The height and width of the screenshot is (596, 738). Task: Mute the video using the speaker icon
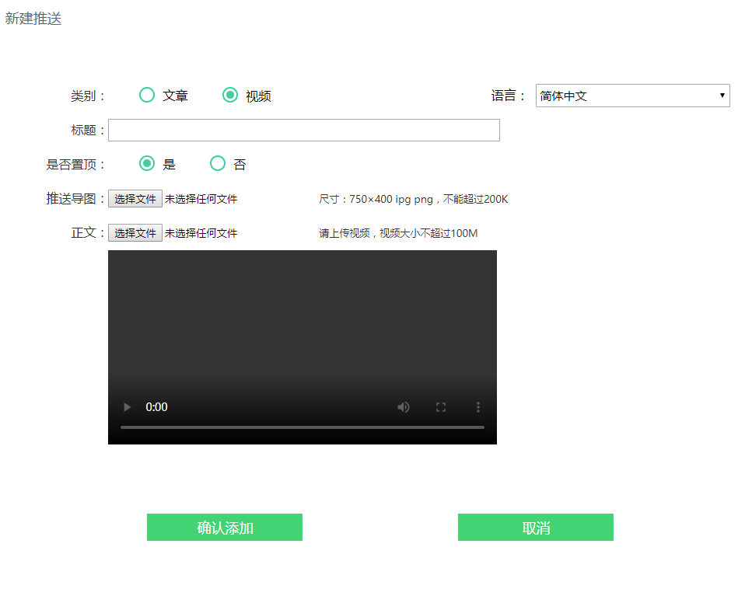pyautogui.click(x=404, y=407)
